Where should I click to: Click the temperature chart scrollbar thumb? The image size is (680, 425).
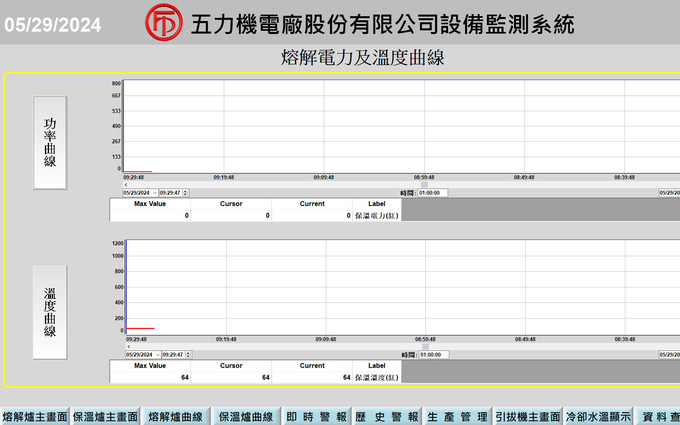425,346
